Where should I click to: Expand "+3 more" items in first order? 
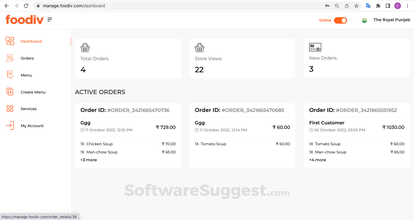[88, 160]
